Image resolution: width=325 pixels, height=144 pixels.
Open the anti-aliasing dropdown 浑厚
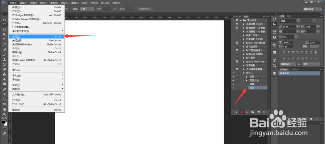(311, 64)
